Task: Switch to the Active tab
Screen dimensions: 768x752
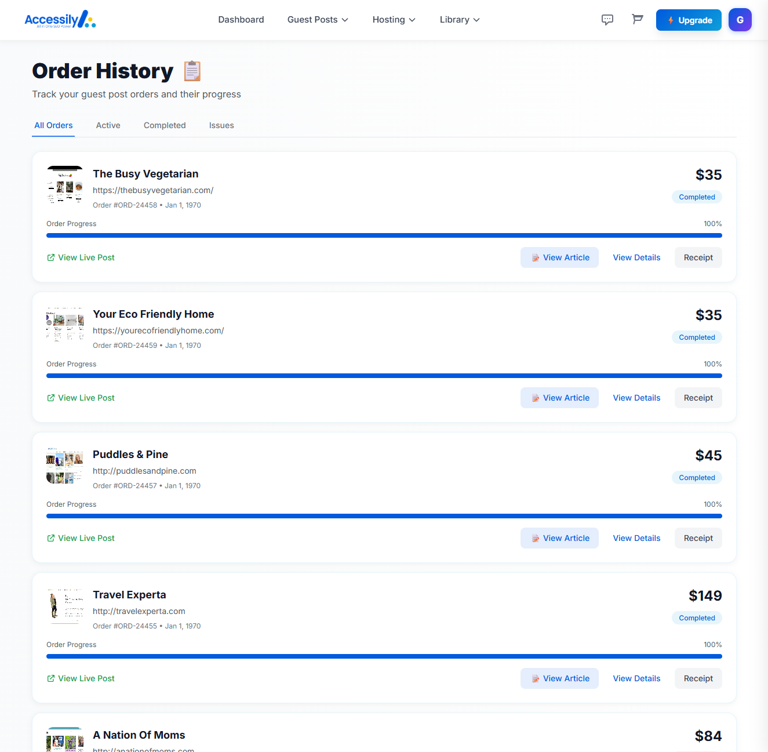Action: pyautogui.click(x=108, y=125)
